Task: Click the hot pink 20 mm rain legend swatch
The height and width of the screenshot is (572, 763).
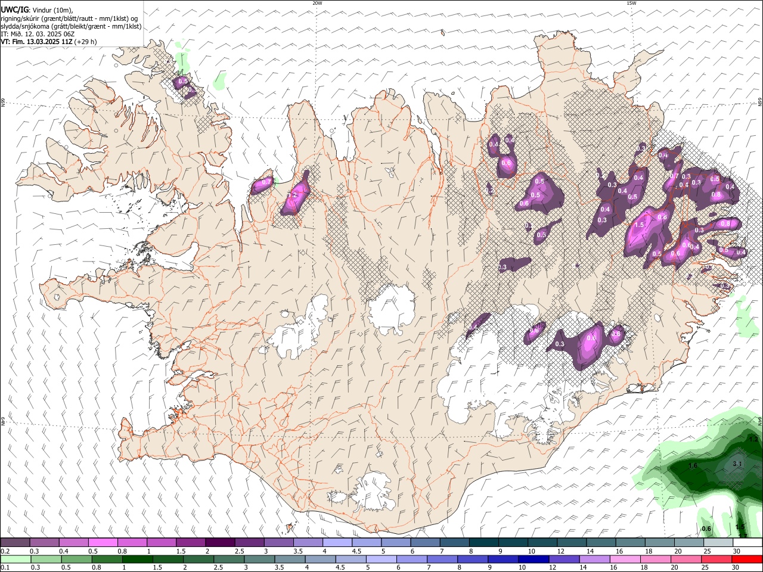Action: coord(686,559)
